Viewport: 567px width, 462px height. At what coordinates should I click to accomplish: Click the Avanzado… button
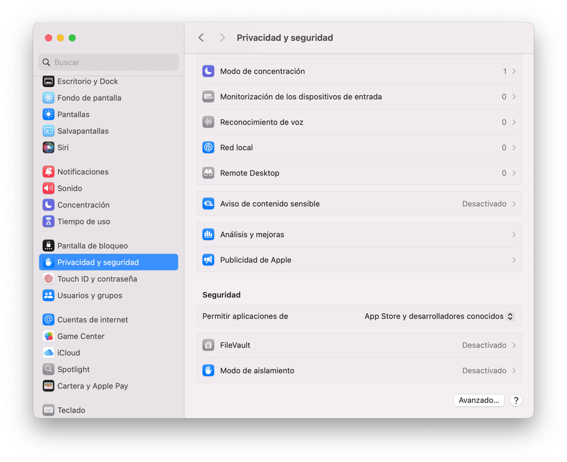click(x=479, y=400)
